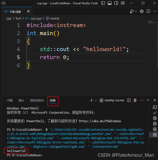Image resolution: width=158 pixels, height=160 pixels.
Task: Open the editor gear settings icon
Action: [142, 11]
